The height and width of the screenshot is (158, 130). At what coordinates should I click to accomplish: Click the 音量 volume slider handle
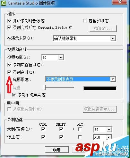pyautogui.click(x=45, y=88)
